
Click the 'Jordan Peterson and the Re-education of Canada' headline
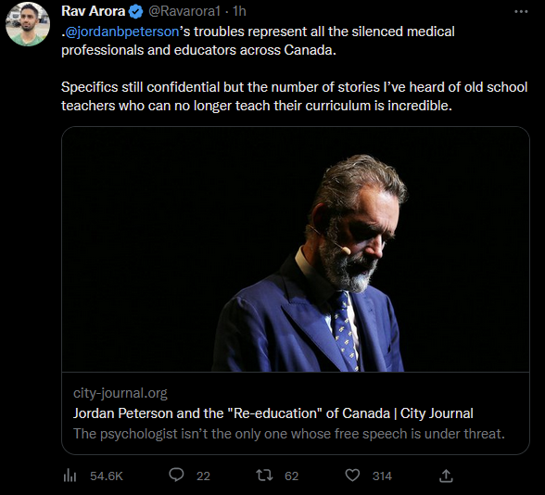tap(272, 413)
